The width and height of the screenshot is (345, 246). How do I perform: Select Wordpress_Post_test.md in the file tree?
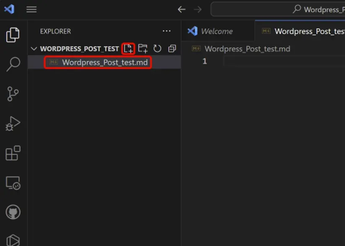pyautogui.click(x=105, y=63)
